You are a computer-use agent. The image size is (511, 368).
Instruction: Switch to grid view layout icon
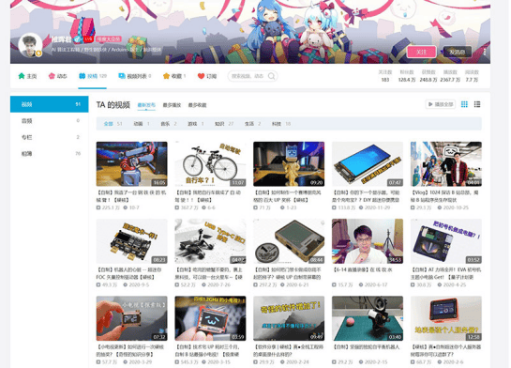464,104
